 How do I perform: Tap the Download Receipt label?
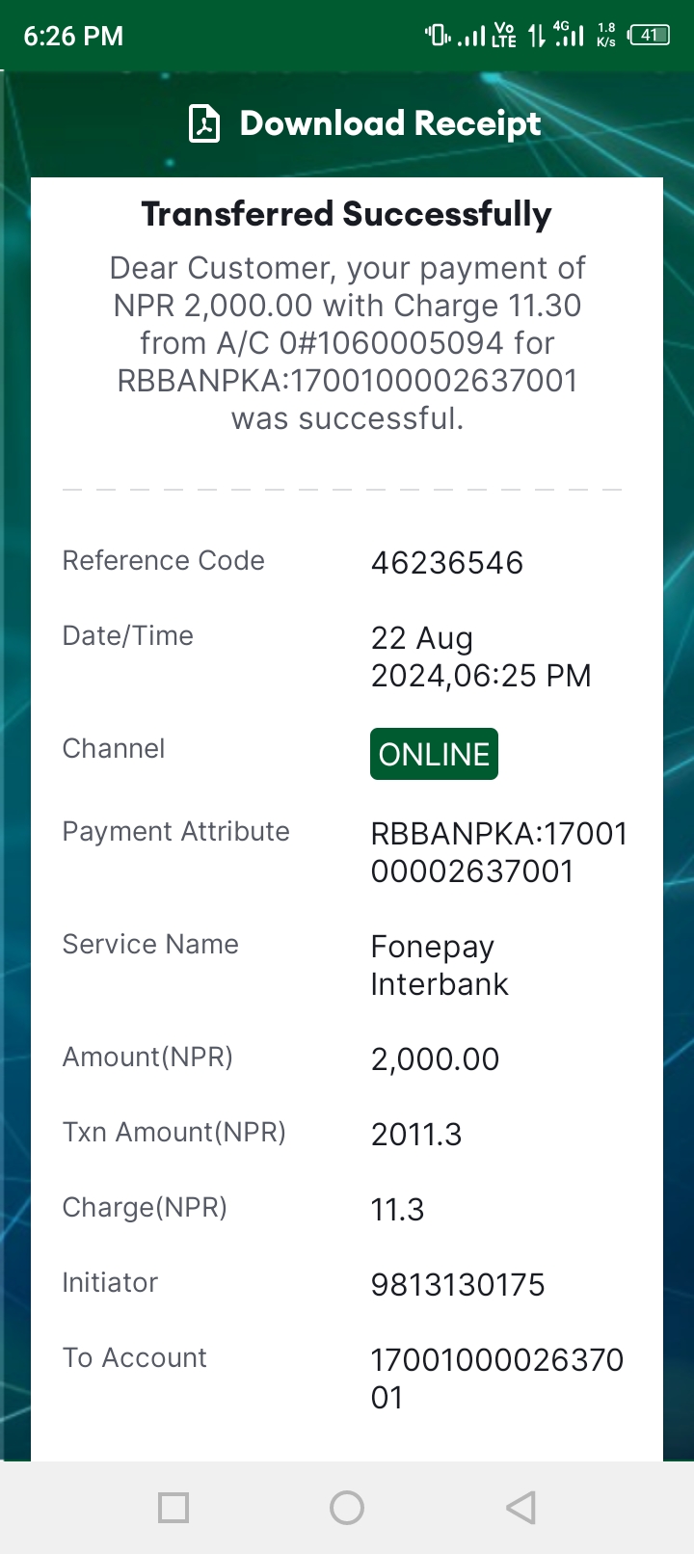(390, 123)
